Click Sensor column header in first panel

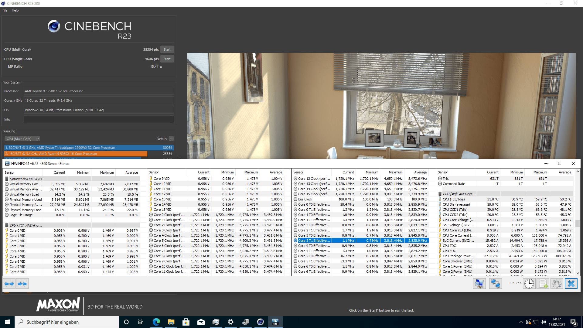pyautogui.click(x=23, y=173)
